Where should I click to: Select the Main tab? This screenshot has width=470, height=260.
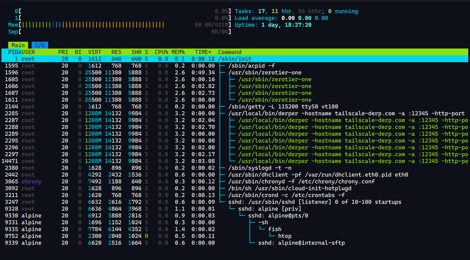pos(18,45)
